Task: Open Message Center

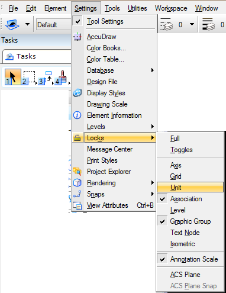Action: pyautogui.click(x=109, y=149)
